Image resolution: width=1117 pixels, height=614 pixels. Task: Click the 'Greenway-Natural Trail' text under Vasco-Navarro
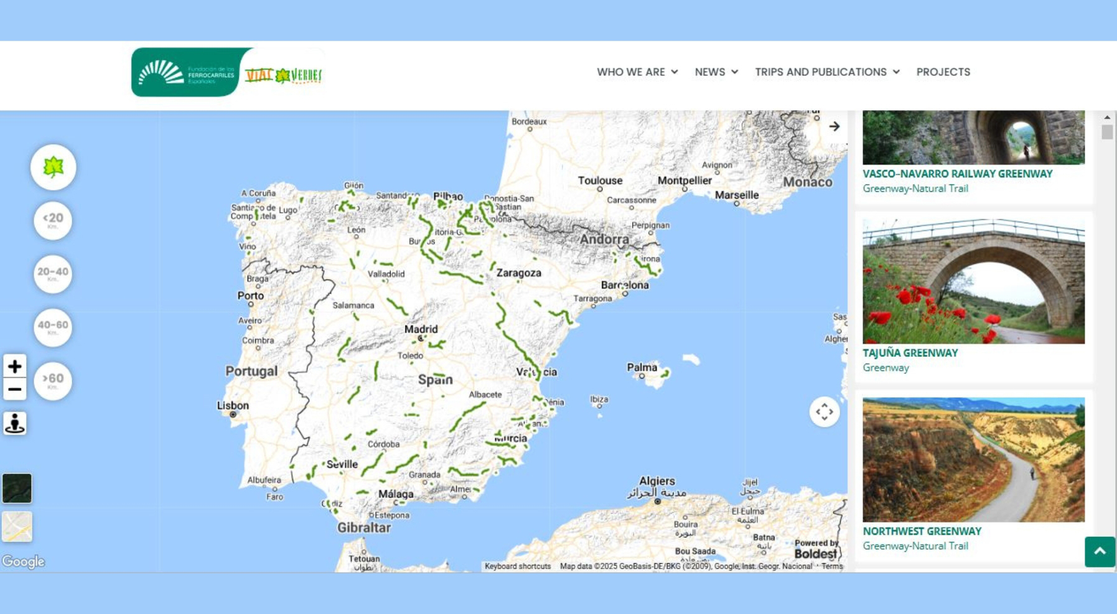[915, 188]
